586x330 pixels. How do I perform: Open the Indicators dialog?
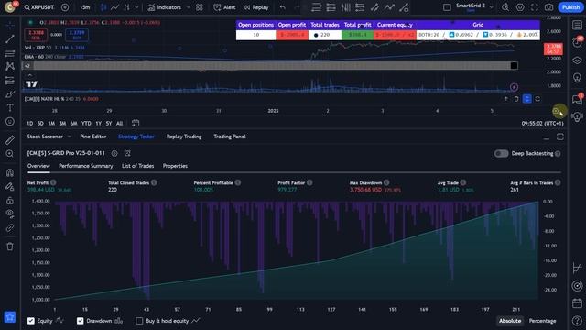(x=164, y=7)
